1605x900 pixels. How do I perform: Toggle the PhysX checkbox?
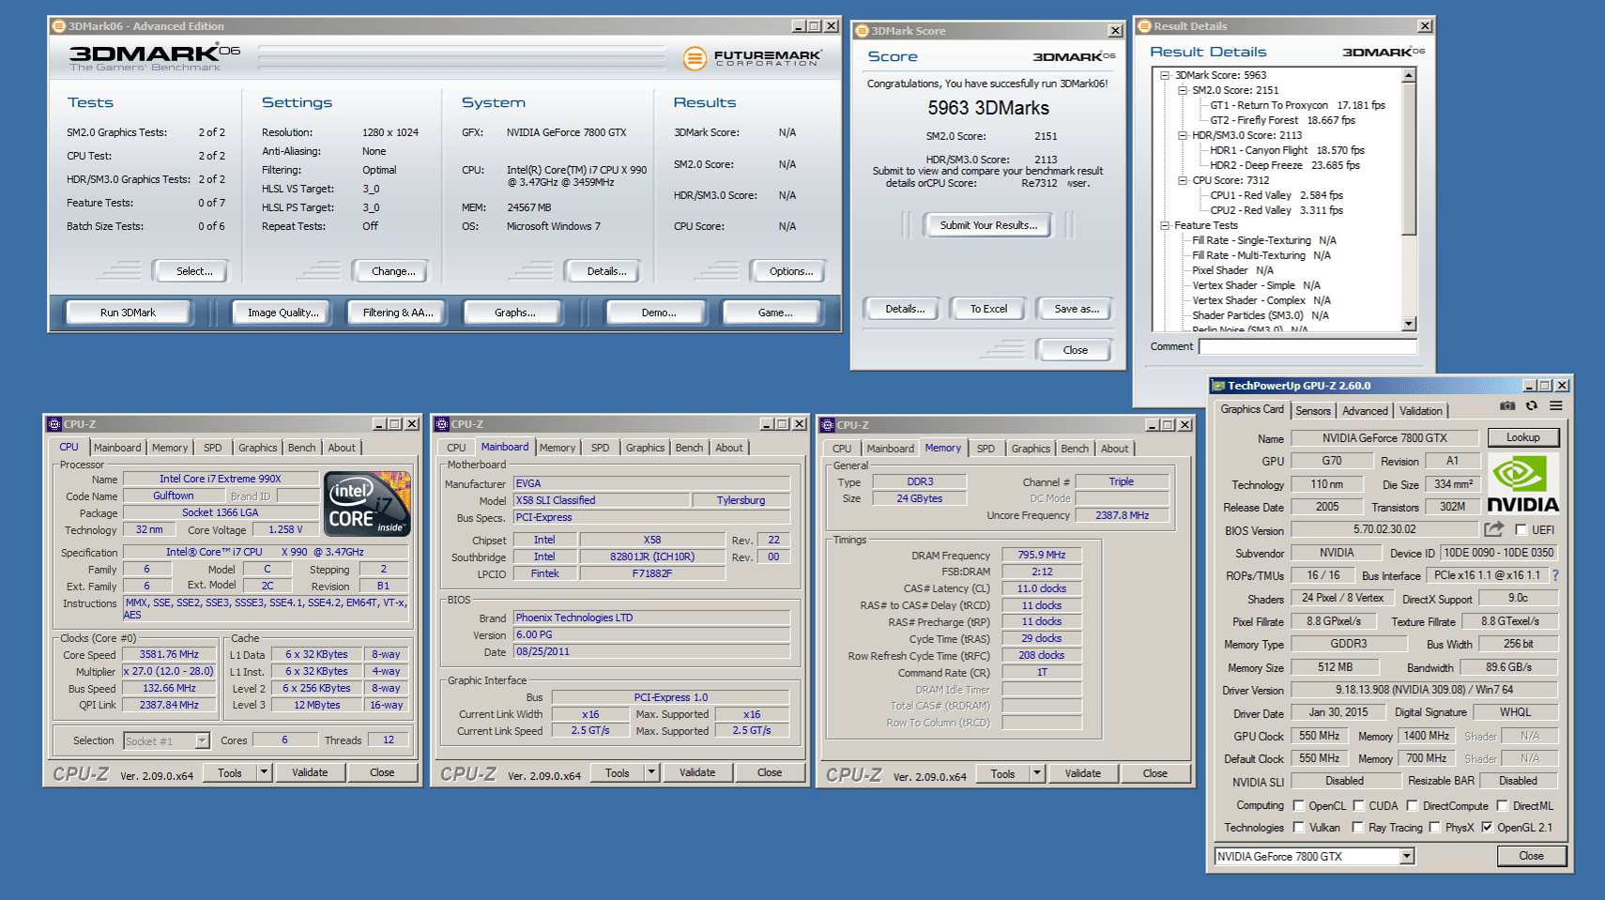(1434, 828)
